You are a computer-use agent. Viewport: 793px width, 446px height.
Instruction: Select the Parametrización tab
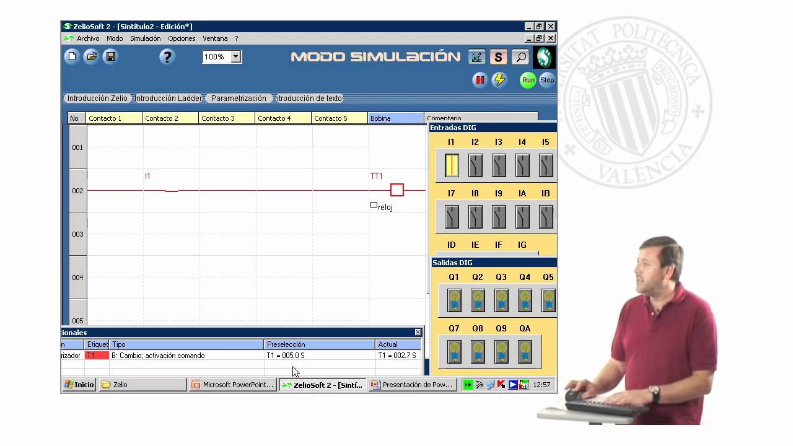point(239,98)
